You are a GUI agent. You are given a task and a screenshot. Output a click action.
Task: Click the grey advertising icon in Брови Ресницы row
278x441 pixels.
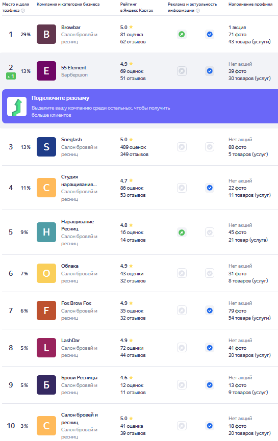(182, 385)
